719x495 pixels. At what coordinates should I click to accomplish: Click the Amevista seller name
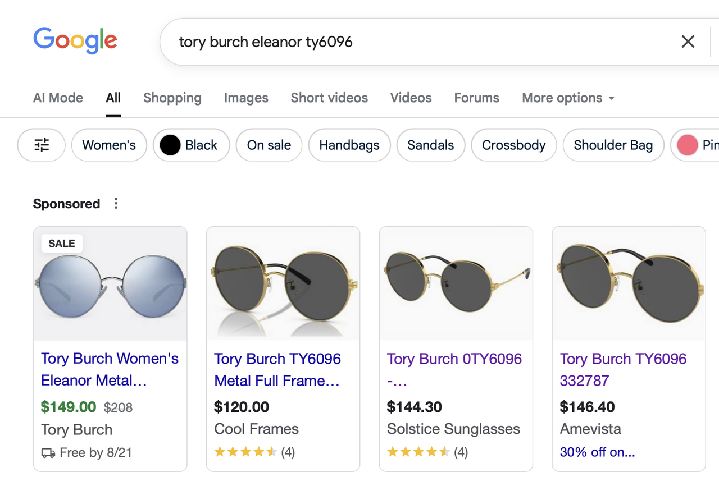[590, 429]
